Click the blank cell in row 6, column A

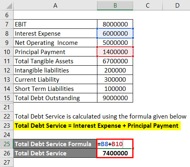[x=55, y=15]
